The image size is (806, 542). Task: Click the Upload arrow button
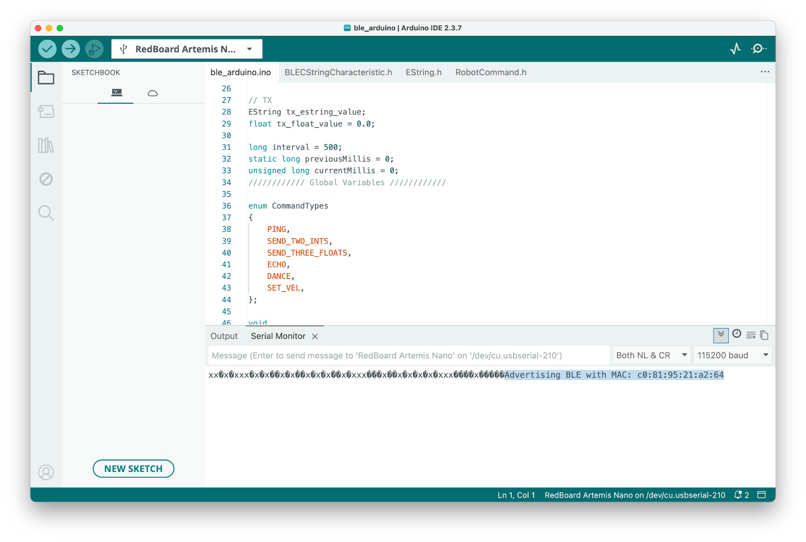pos(71,49)
